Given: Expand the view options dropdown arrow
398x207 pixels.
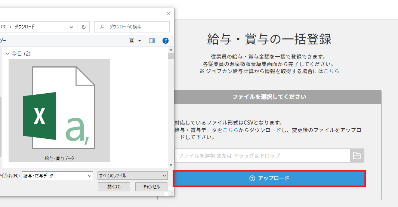Looking at the screenshot, I should point(140,41).
